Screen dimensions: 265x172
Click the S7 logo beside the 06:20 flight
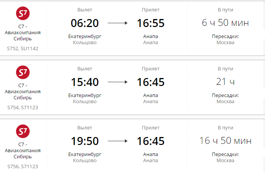coord(22,13)
